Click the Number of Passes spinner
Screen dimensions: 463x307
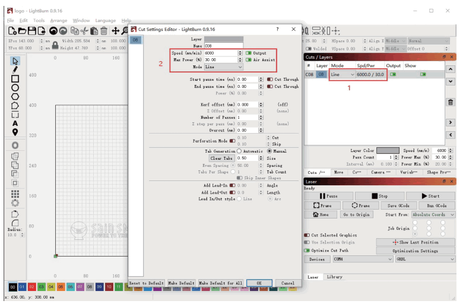(261, 118)
